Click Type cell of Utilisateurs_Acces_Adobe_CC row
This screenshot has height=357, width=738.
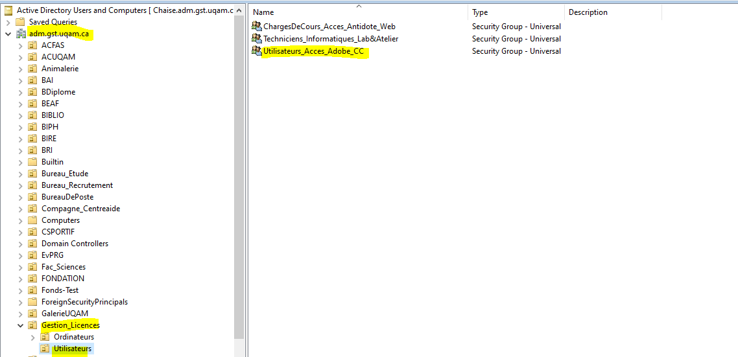516,51
